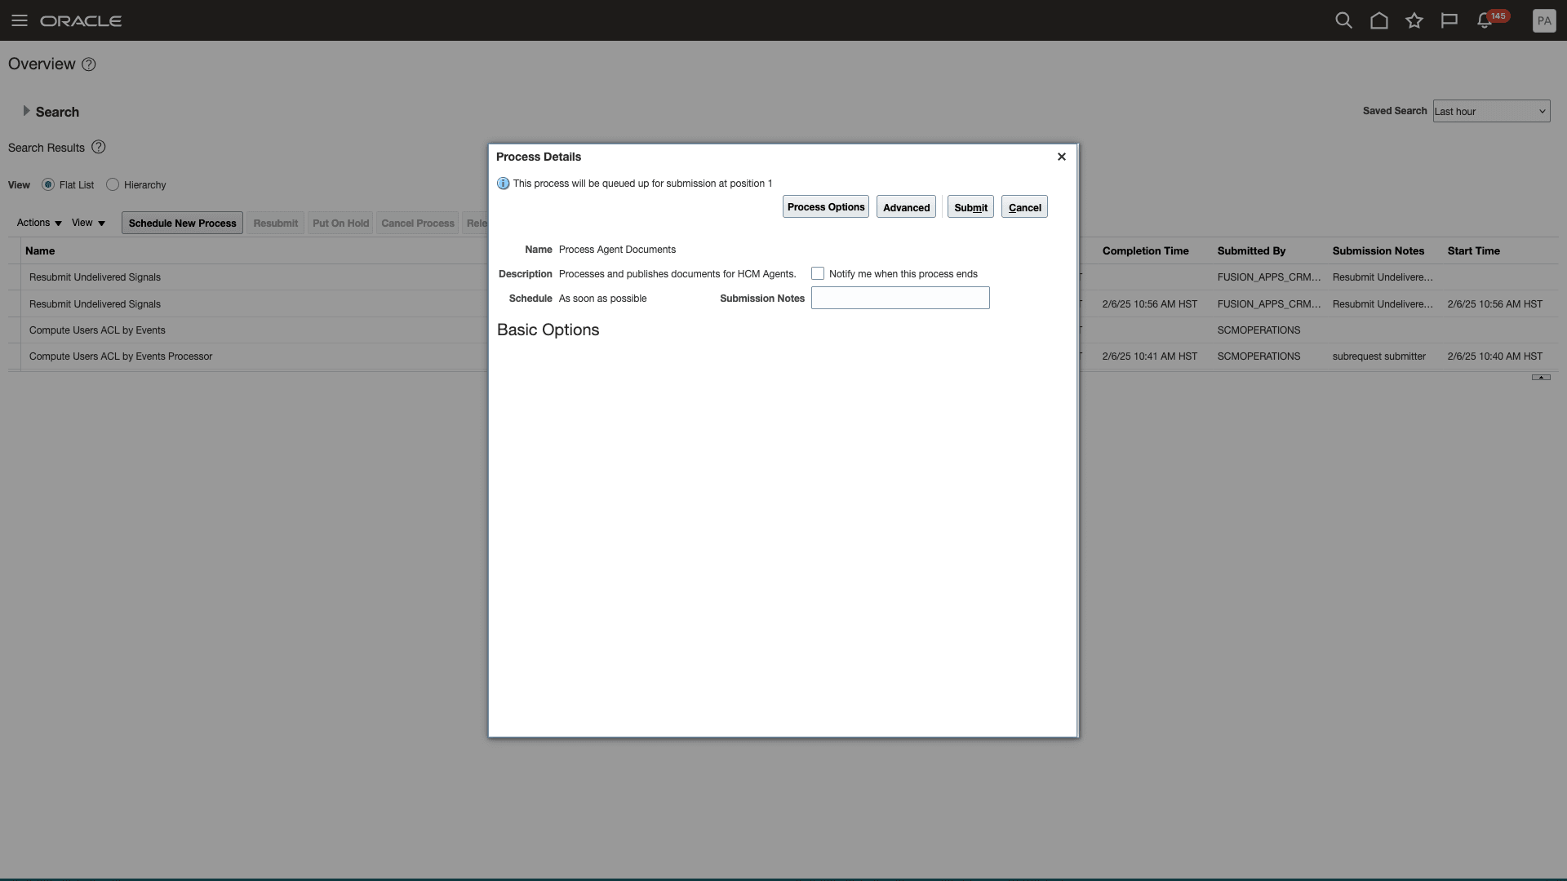Open the Favorites star icon

tap(1414, 20)
